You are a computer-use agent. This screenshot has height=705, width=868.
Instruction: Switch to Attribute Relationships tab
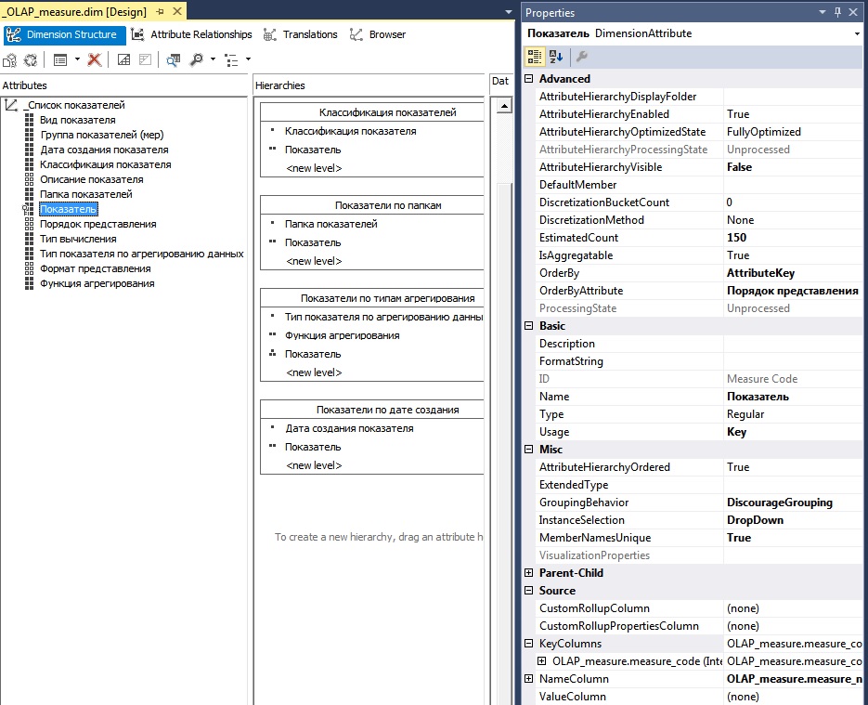[x=191, y=34]
